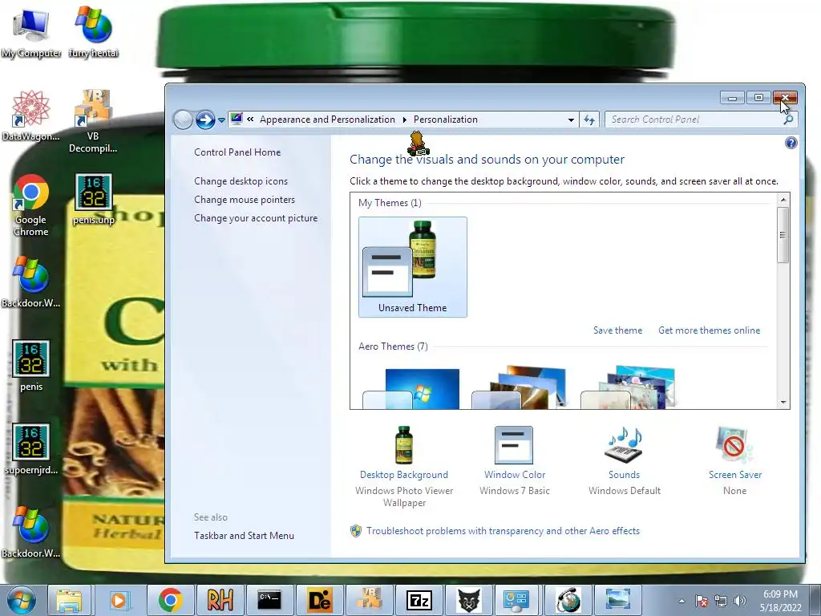The image size is (821, 616).
Task: Click the Personalization breadcrumb
Action: [446, 120]
